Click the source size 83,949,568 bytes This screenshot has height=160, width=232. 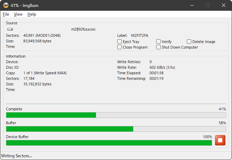click(x=37, y=41)
